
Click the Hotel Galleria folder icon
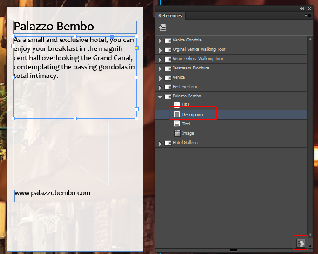168,143
